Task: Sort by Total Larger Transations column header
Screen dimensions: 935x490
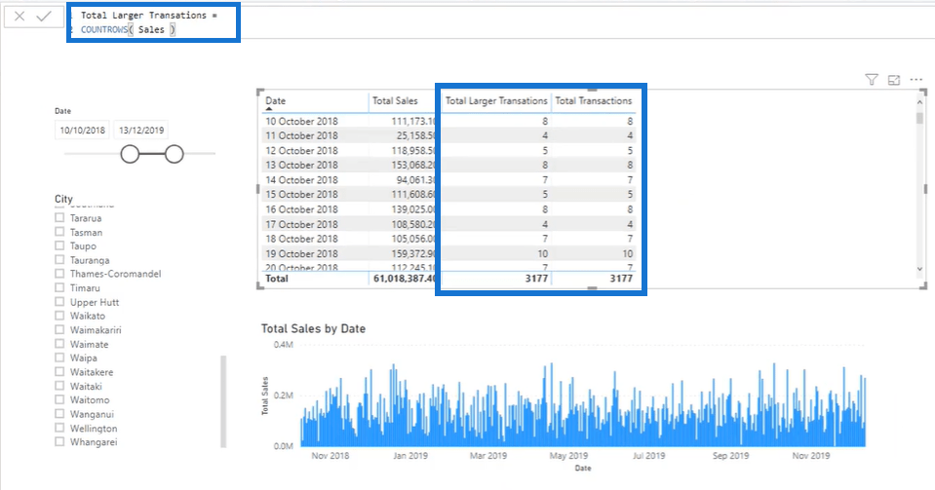Action: coord(496,100)
